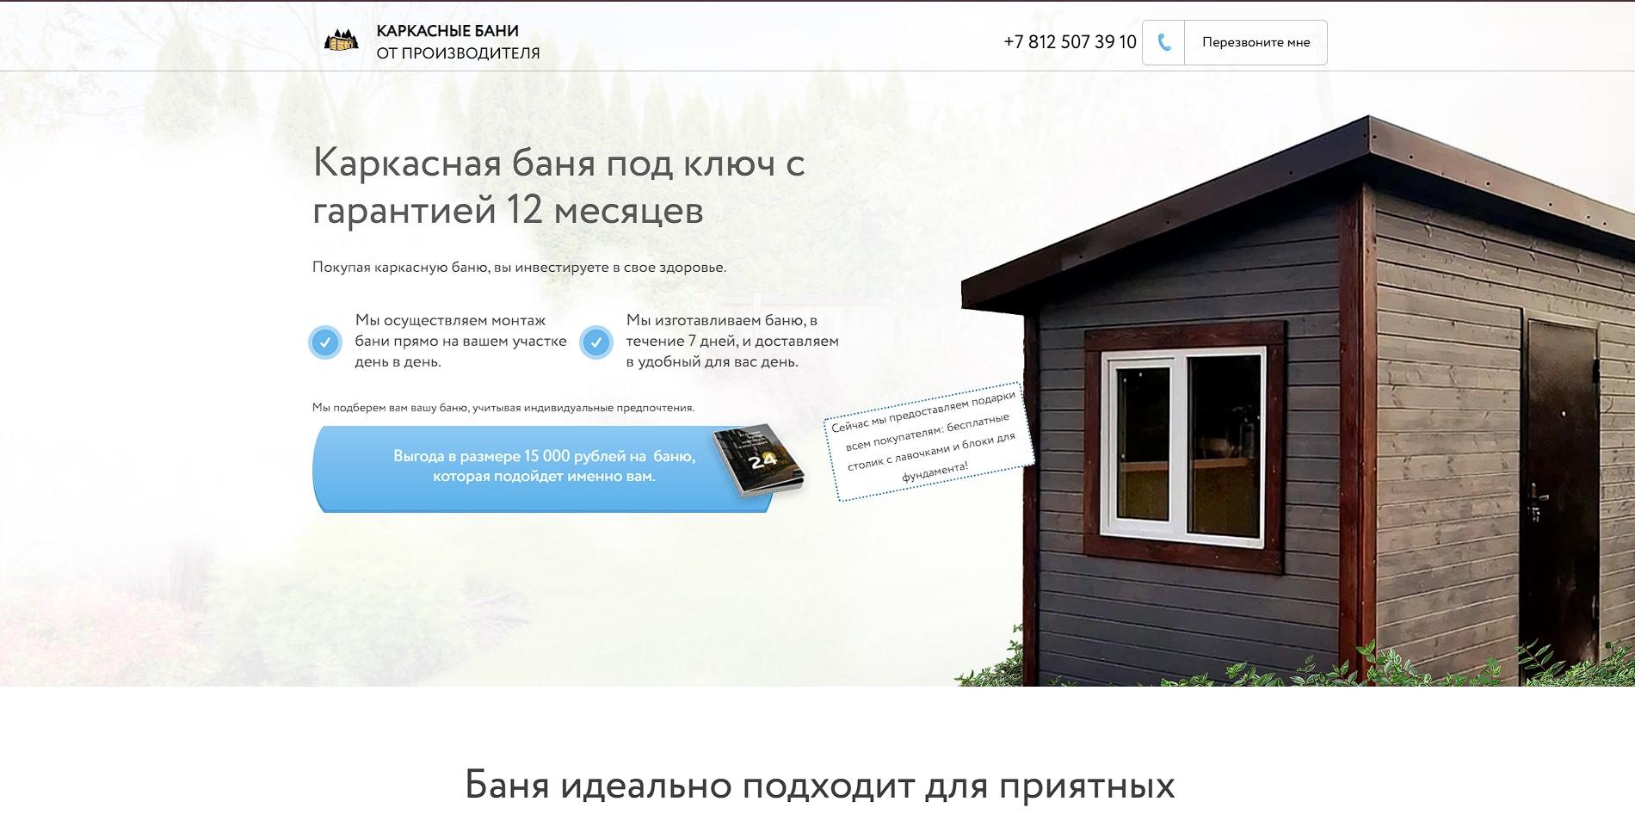Call the number +7 812 507 39 10
The image size is (1635, 820).
coord(1067,40)
